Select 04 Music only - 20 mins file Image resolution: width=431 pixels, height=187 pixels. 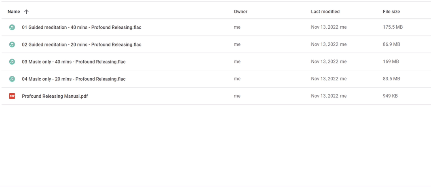[74, 79]
